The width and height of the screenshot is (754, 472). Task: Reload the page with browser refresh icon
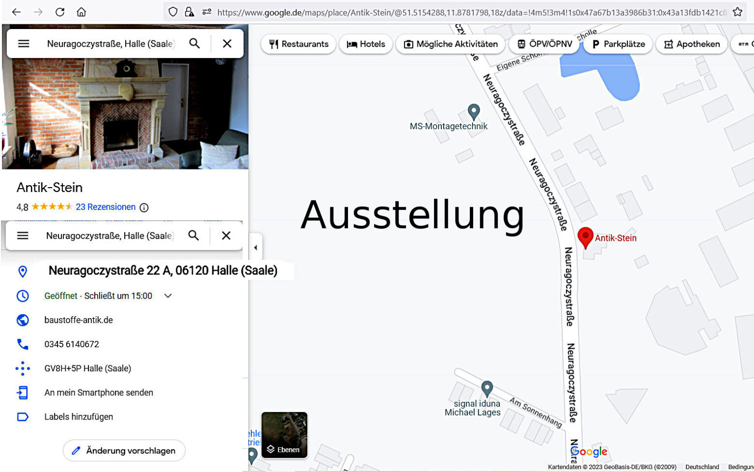pos(60,12)
